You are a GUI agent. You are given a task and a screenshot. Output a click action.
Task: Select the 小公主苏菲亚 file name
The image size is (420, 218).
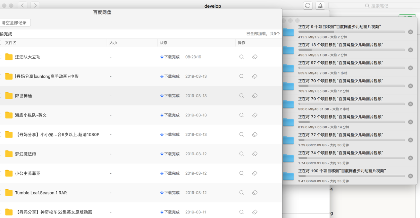point(28,173)
